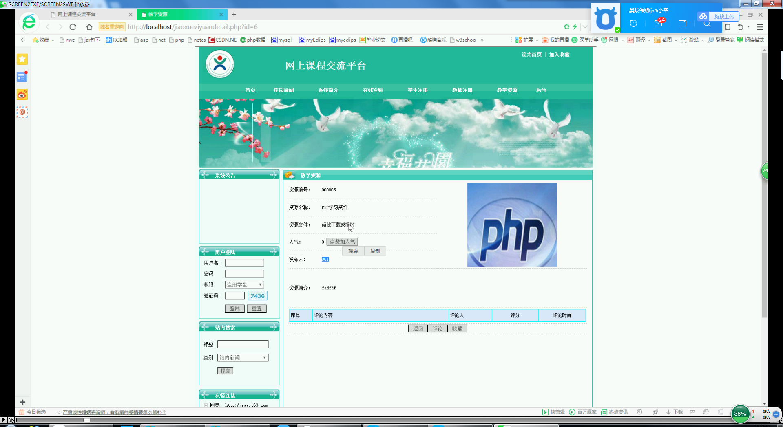Open the news feed sidebar icon
The image size is (783, 427).
coord(22,77)
